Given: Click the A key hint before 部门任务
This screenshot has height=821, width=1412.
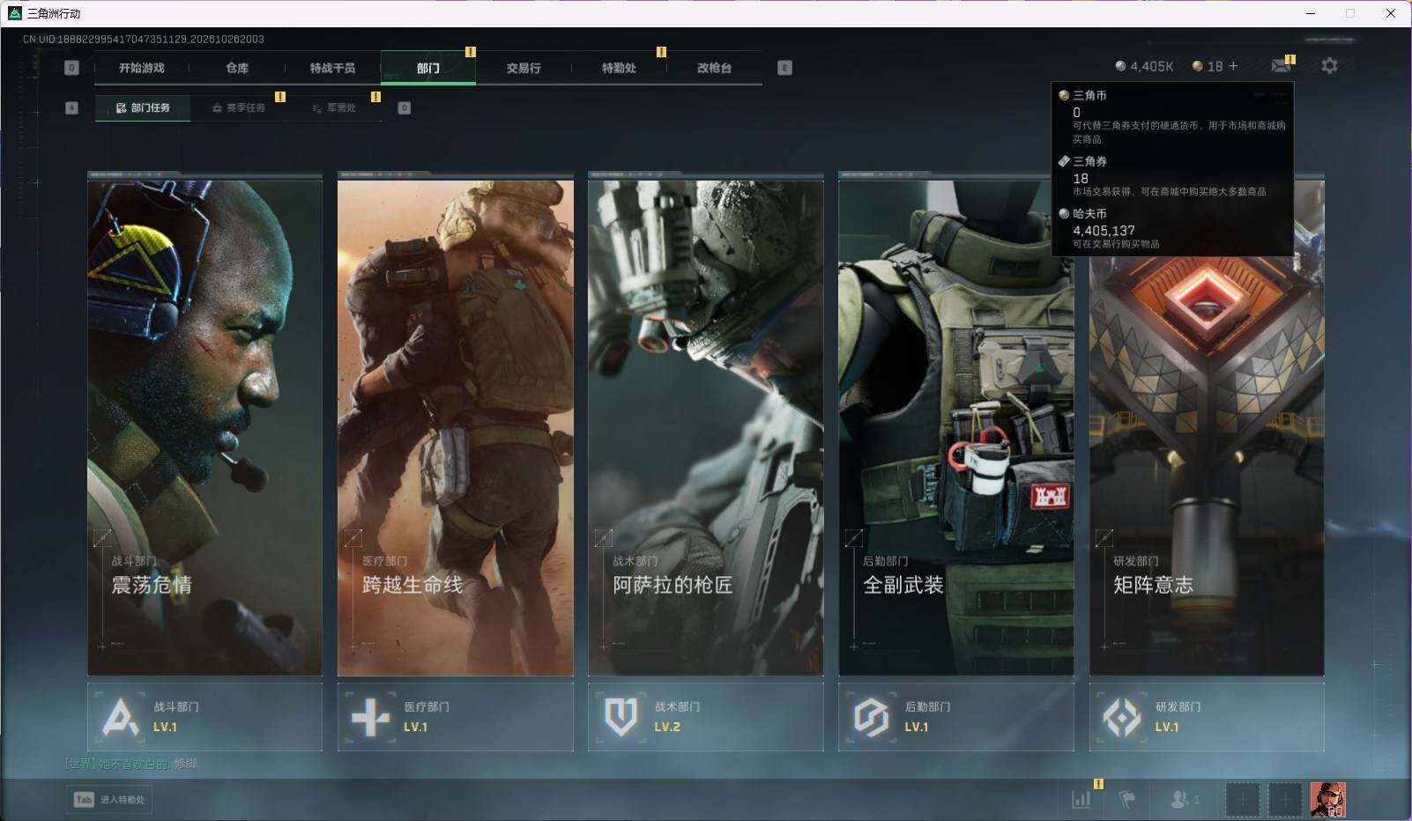Looking at the screenshot, I should [71, 107].
